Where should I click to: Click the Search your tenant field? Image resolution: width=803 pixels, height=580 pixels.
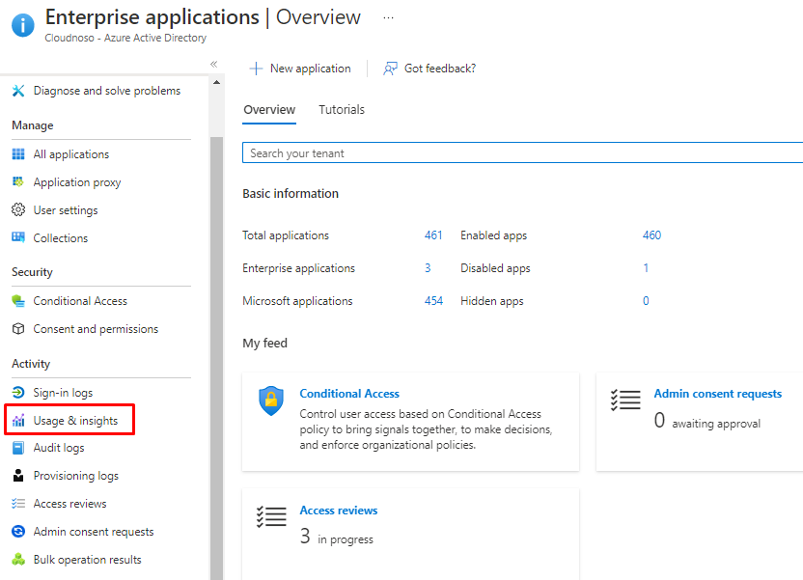click(x=521, y=153)
